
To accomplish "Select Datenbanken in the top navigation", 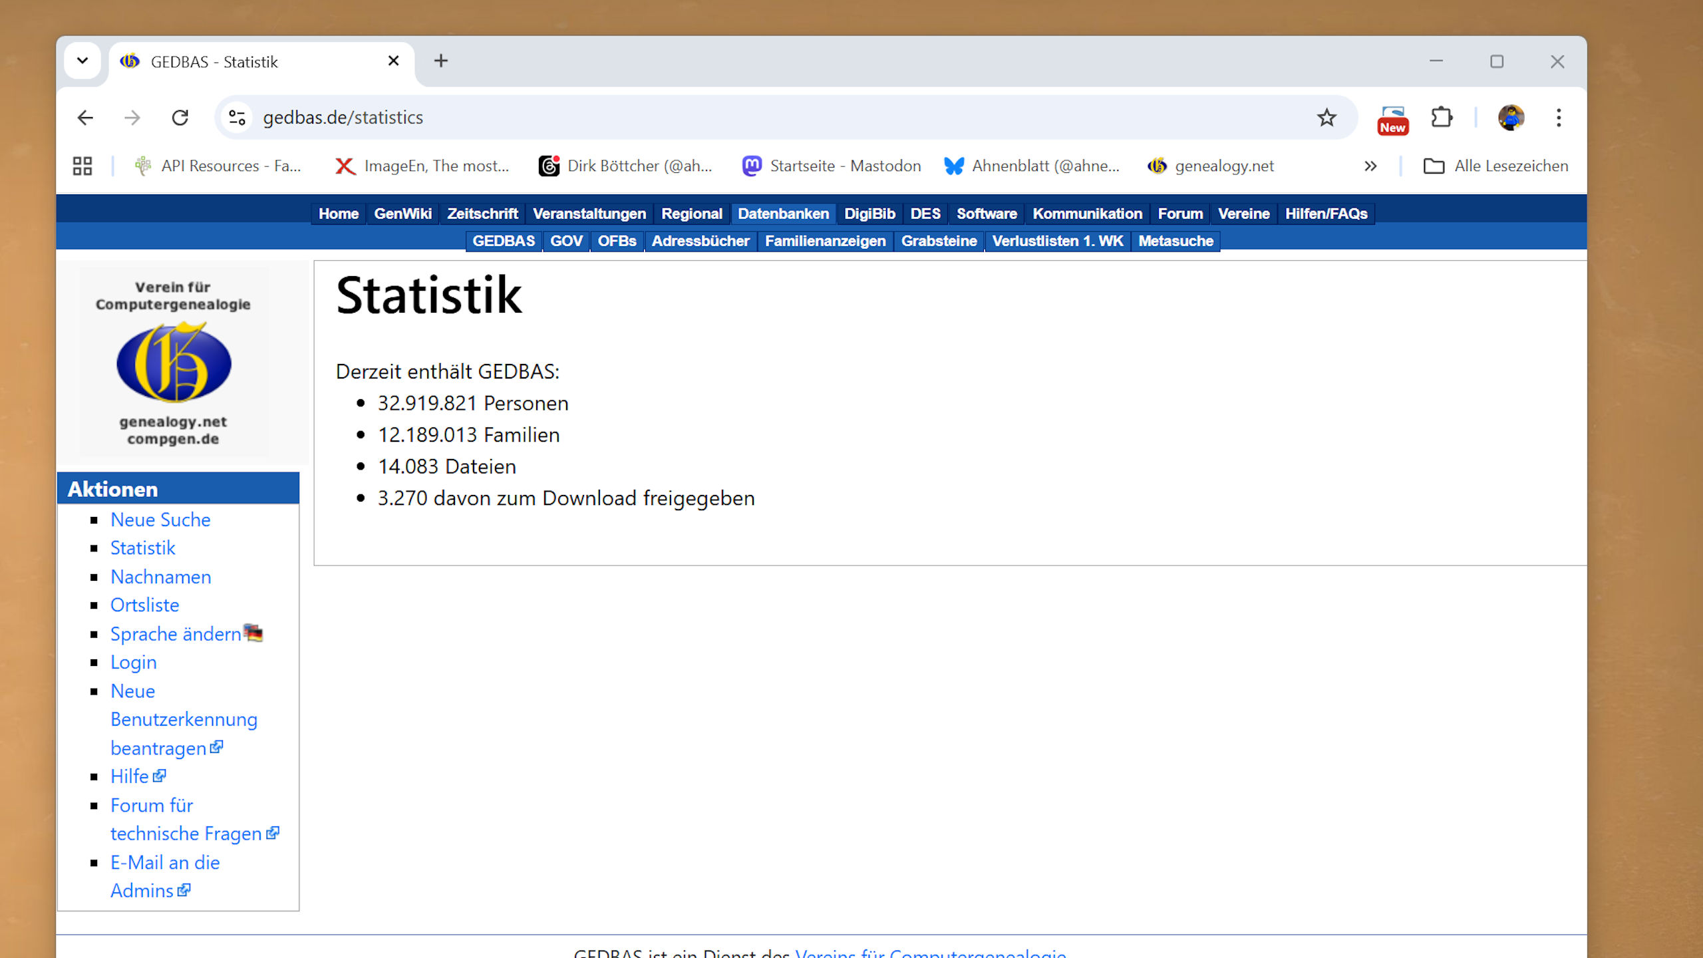I will (x=783, y=214).
